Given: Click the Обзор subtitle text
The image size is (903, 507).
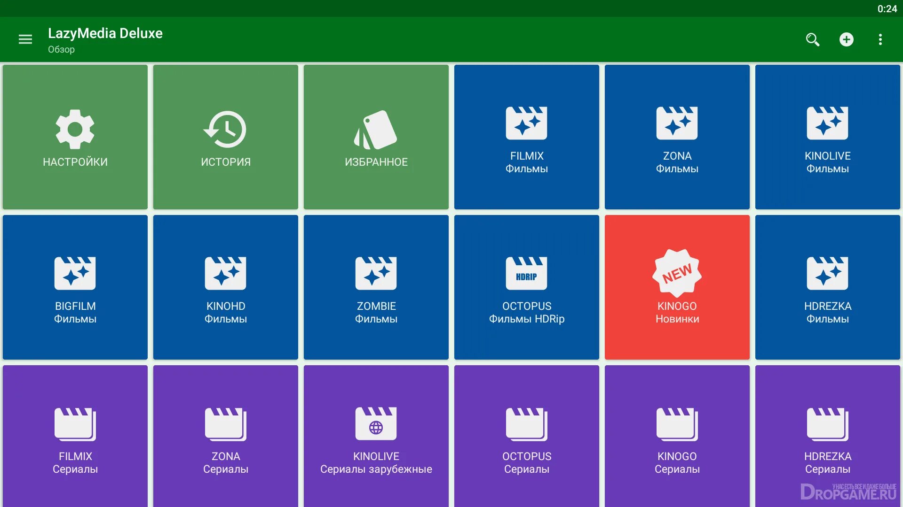Looking at the screenshot, I should click(61, 49).
